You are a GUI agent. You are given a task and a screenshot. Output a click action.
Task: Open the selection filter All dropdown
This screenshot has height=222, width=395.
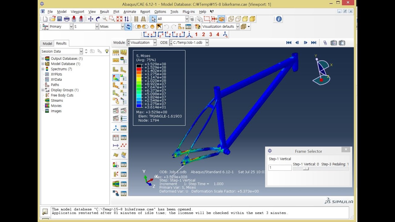[187, 19]
